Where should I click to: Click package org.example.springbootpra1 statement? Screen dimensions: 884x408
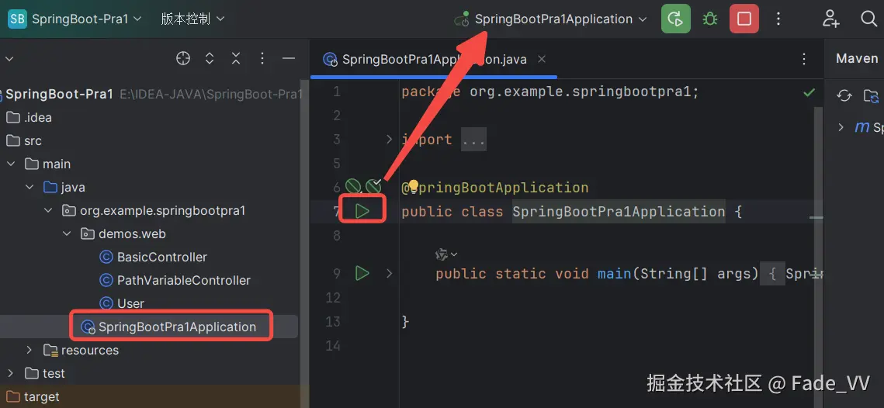[550, 92]
